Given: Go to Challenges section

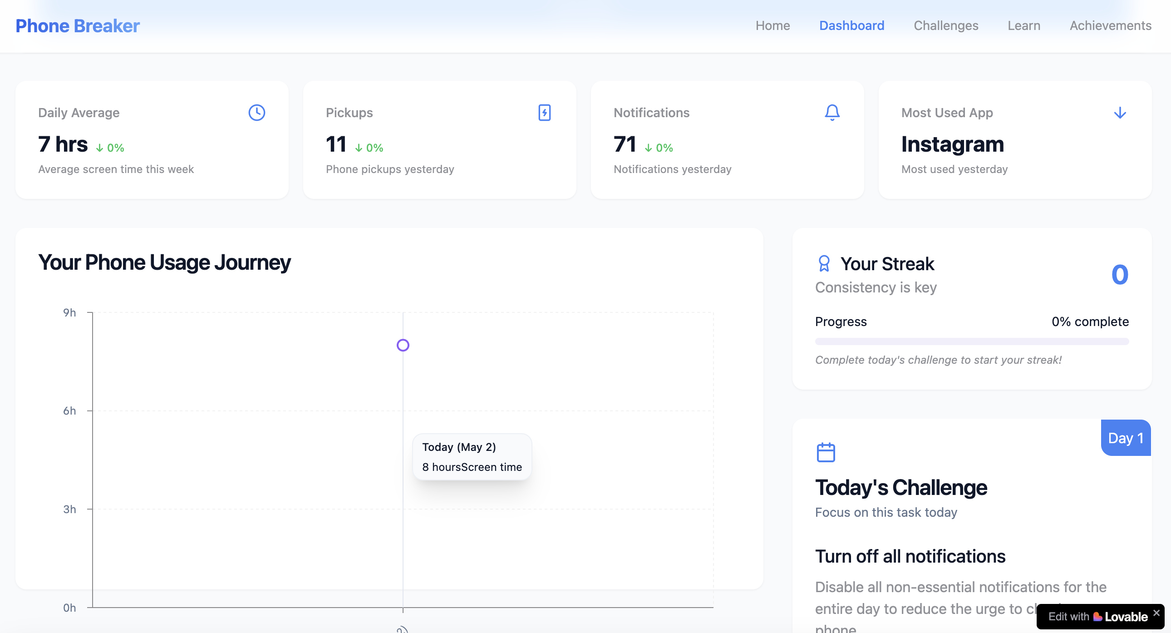Looking at the screenshot, I should pos(945,25).
